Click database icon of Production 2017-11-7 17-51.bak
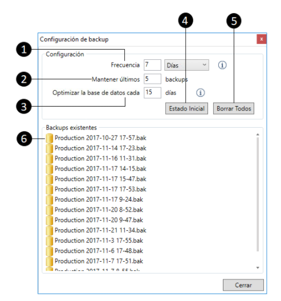 (x=50, y=261)
